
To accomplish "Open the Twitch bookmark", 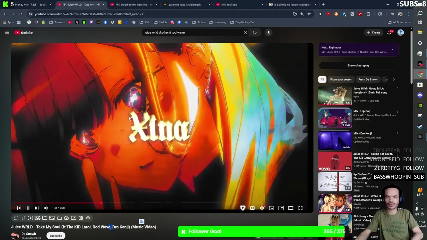I will coord(160,22).
